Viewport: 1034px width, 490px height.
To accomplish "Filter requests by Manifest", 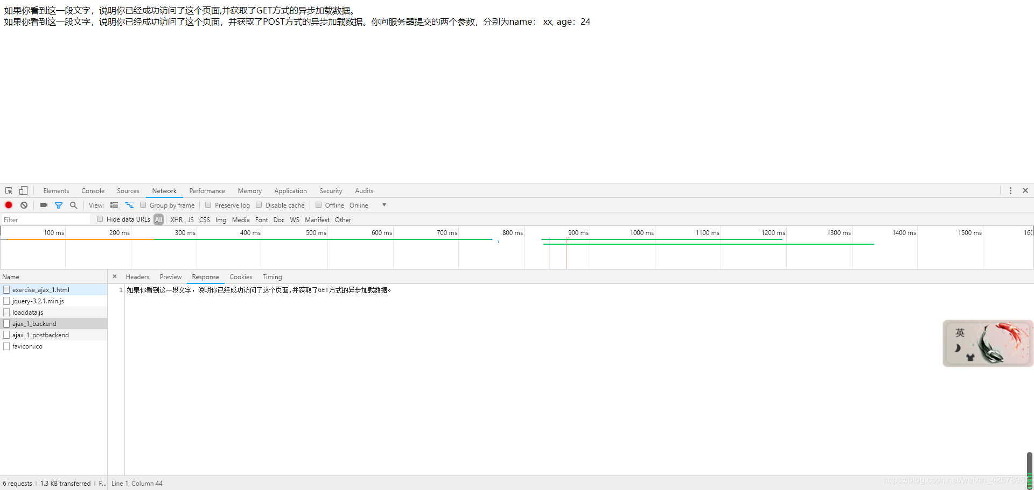I will tap(317, 219).
